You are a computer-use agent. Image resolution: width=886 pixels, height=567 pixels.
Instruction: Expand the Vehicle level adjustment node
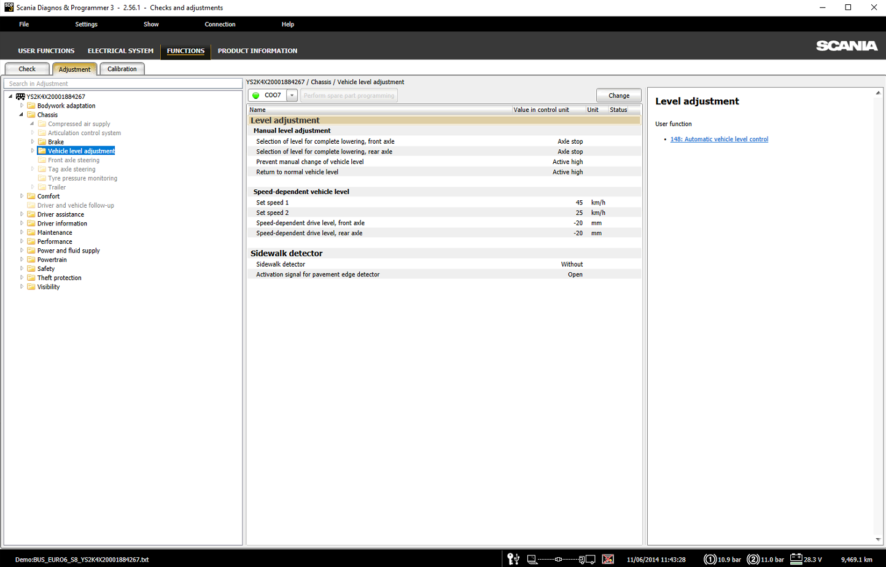pyautogui.click(x=33, y=151)
